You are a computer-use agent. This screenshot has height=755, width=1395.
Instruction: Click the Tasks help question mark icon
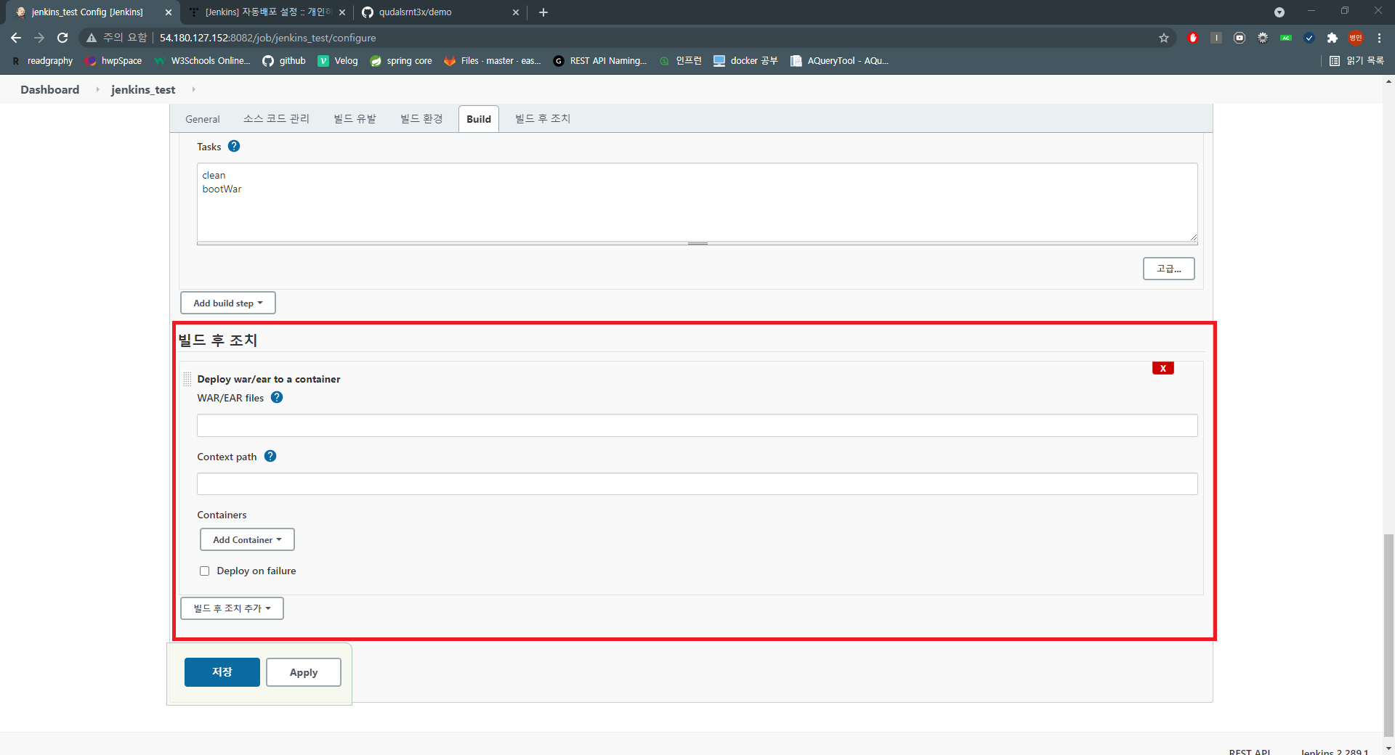pos(234,146)
